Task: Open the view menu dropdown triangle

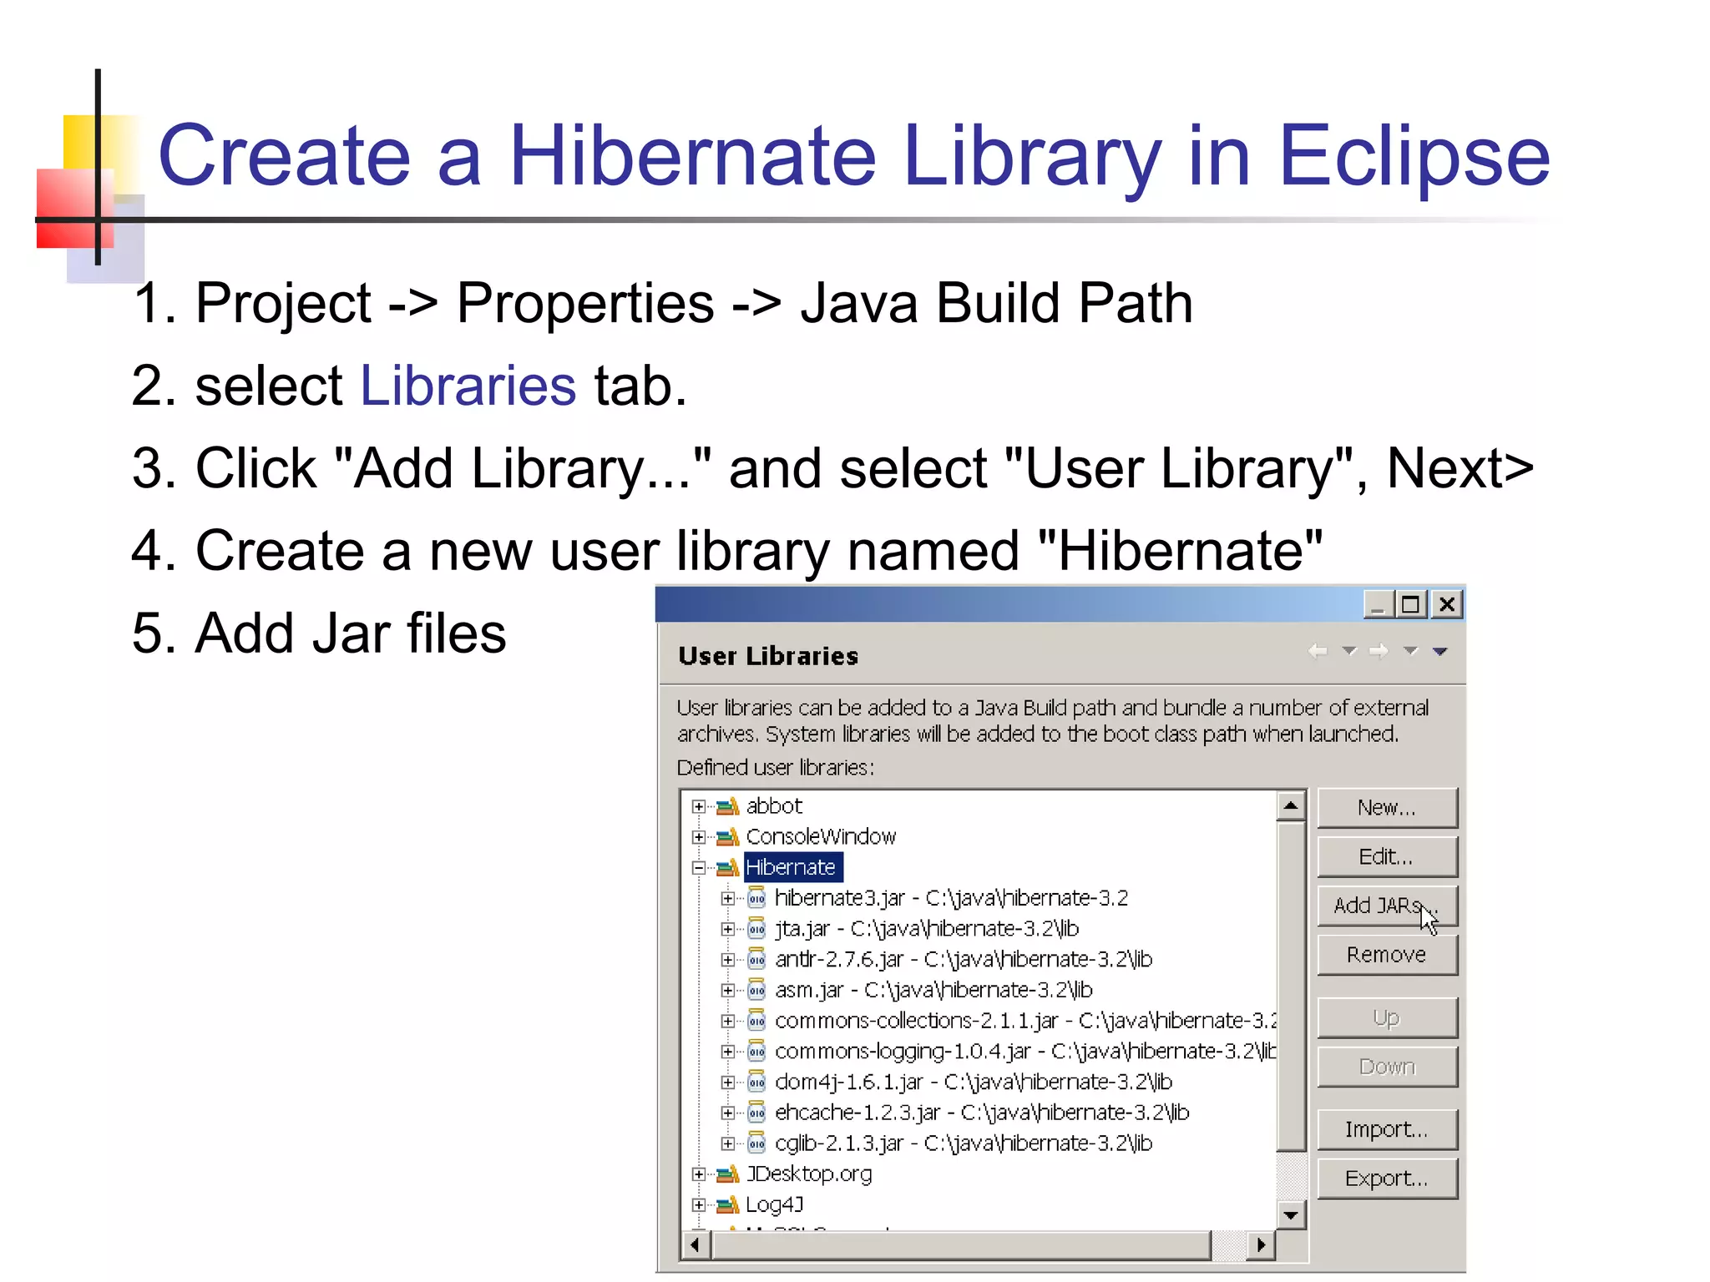Action: coord(1440,651)
